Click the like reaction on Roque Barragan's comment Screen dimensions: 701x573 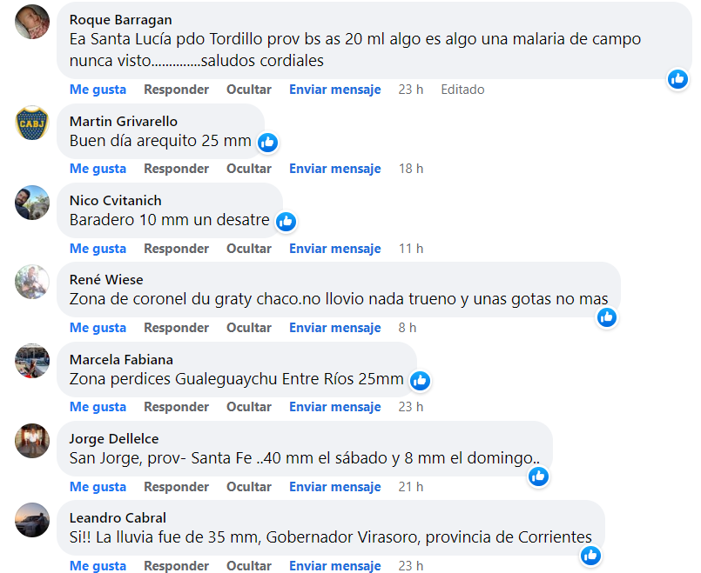[x=678, y=79]
